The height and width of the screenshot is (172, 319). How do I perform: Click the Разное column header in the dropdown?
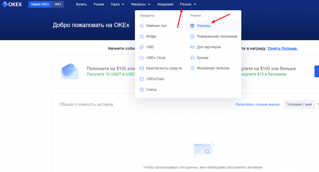(x=196, y=16)
